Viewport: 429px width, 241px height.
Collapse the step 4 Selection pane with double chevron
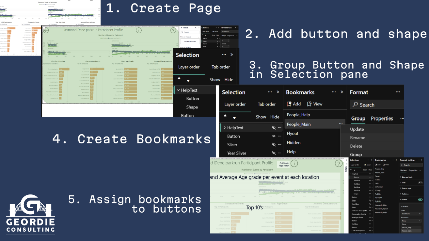pyautogui.click(x=278, y=92)
